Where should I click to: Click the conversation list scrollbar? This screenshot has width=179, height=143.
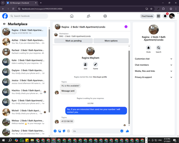pos(49,70)
